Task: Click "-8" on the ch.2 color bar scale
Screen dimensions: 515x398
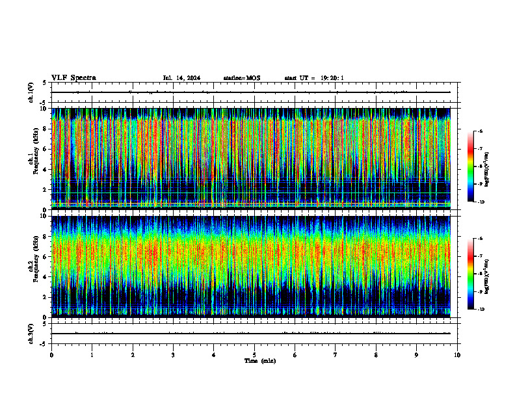Action: tap(480, 274)
